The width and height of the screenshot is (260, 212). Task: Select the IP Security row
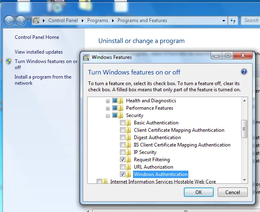click(145, 152)
